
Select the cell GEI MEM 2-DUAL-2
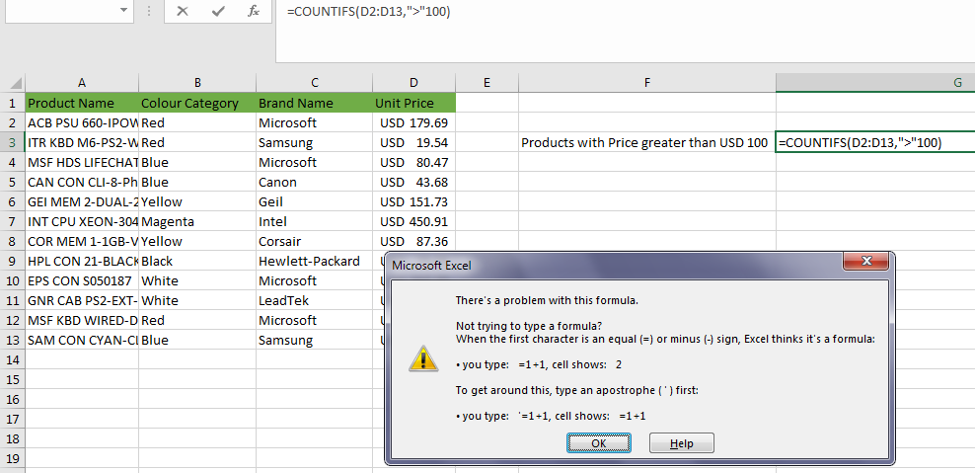point(82,201)
